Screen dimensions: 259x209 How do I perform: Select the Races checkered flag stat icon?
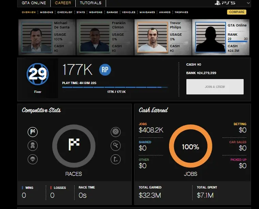tap(33, 132)
